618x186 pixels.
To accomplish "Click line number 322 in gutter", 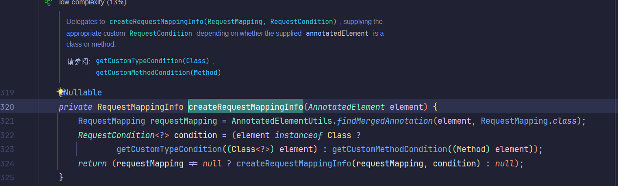I will (x=7, y=135).
